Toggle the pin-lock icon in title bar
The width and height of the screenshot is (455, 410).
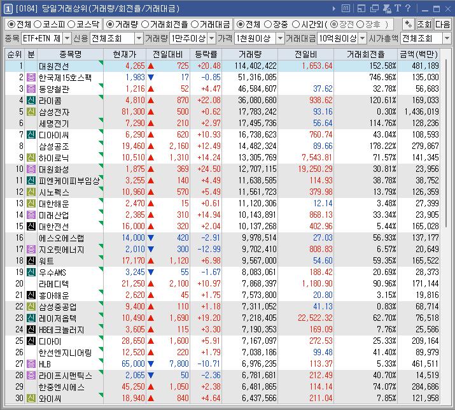tap(387, 9)
